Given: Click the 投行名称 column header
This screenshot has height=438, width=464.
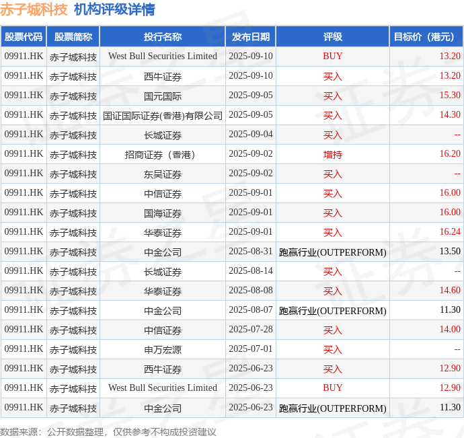Looking at the screenshot, I should click(163, 37).
